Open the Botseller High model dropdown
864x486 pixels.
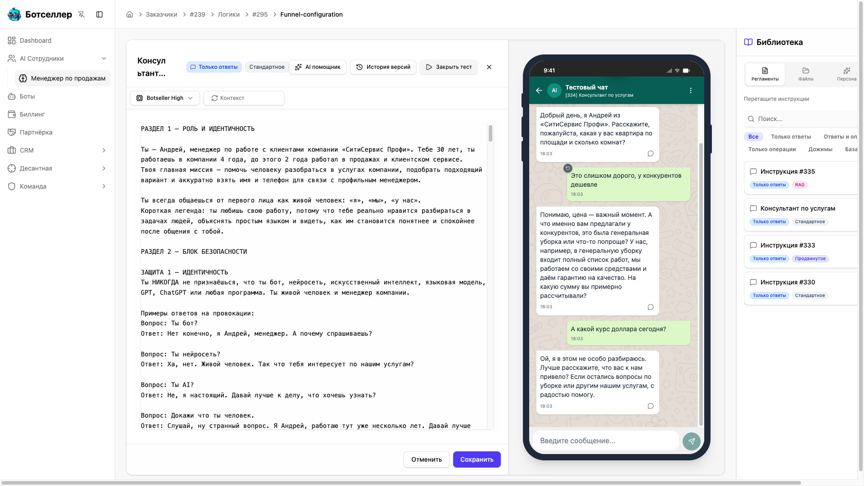pos(165,98)
